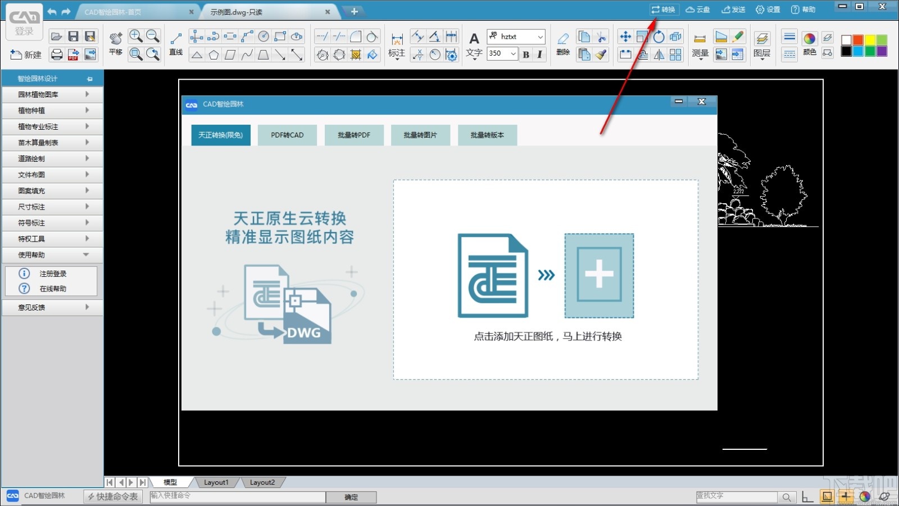Click the eraser Delete (删除) tool
The width and height of the screenshot is (899, 506).
pyautogui.click(x=563, y=44)
